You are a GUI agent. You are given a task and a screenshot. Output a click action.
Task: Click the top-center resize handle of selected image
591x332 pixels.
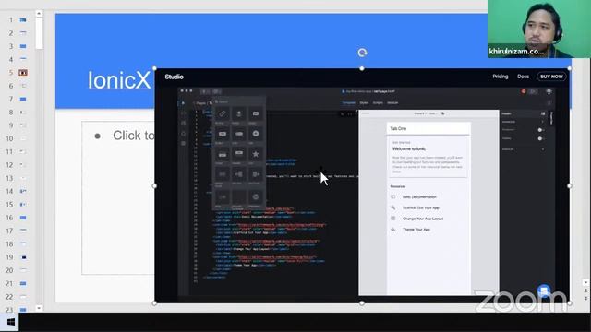[x=362, y=68]
